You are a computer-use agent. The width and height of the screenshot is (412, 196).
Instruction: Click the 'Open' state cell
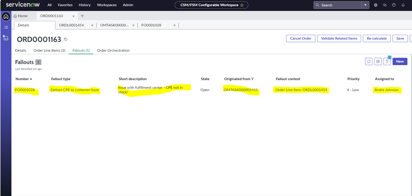click(x=205, y=90)
